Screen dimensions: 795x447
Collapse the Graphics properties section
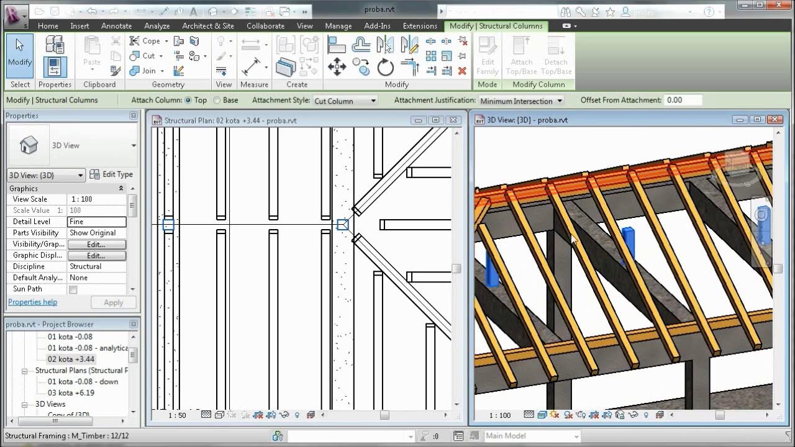121,188
